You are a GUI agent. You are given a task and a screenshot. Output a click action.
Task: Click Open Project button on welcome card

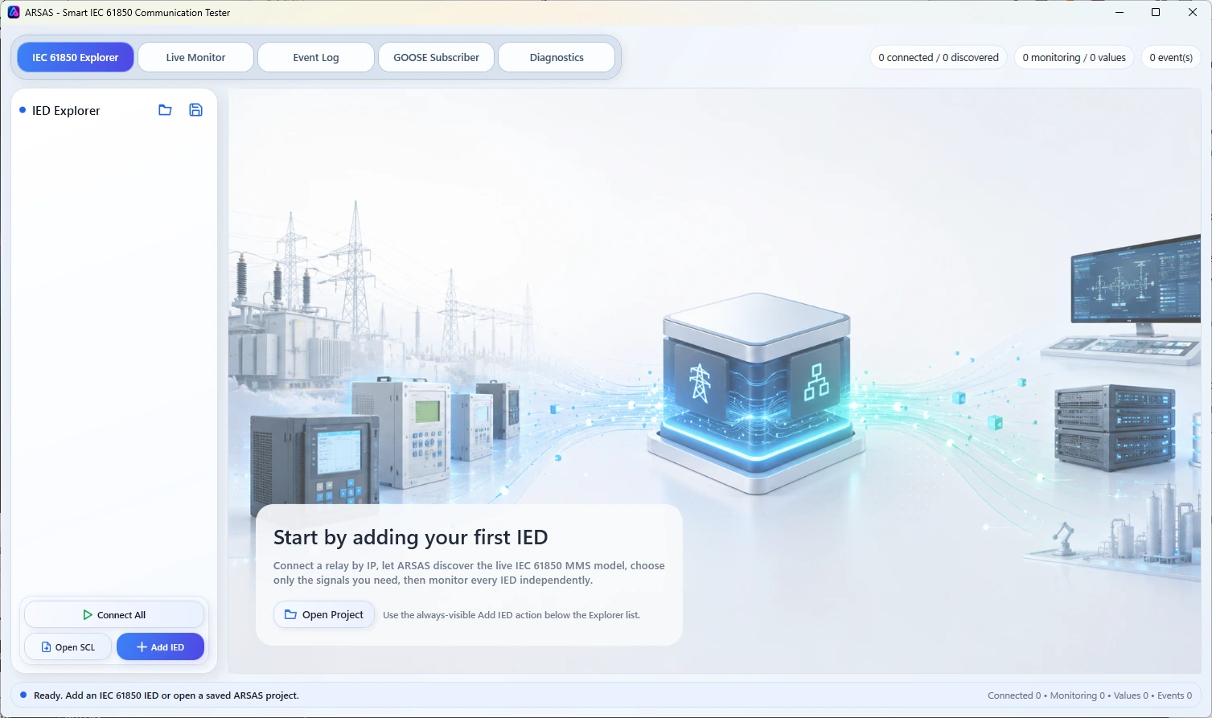point(324,614)
